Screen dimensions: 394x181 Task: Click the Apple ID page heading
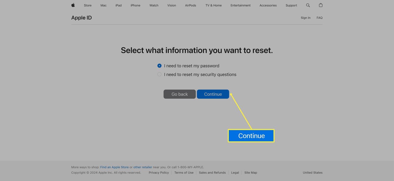(81, 18)
